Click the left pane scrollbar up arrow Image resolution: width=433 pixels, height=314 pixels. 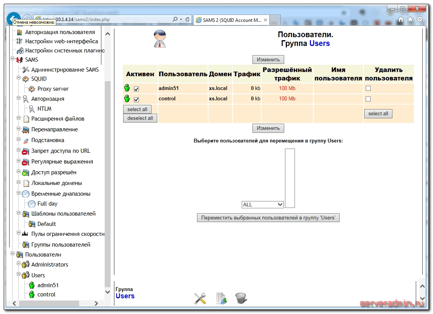(x=108, y=34)
